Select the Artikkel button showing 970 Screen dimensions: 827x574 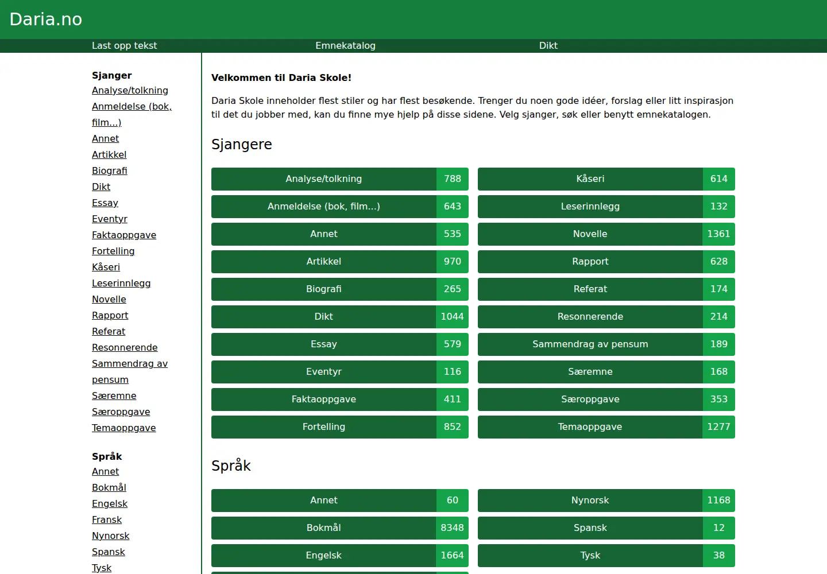pos(340,262)
